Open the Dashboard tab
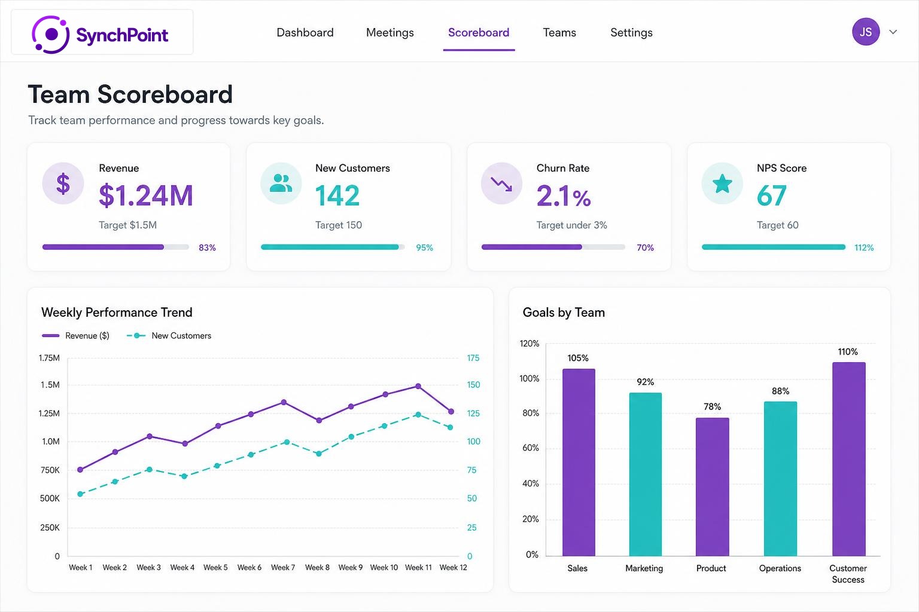The height and width of the screenshot is (612, 919). [305, 33]
